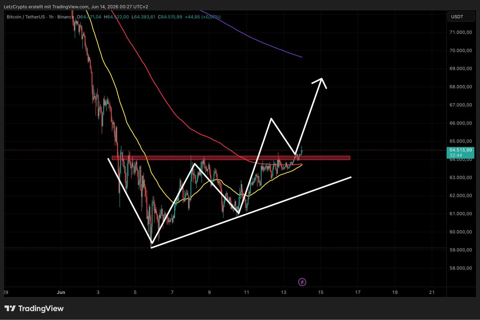Select the open value O64.471,04
The image size is (480, 320).
click(x=88, y=16)
